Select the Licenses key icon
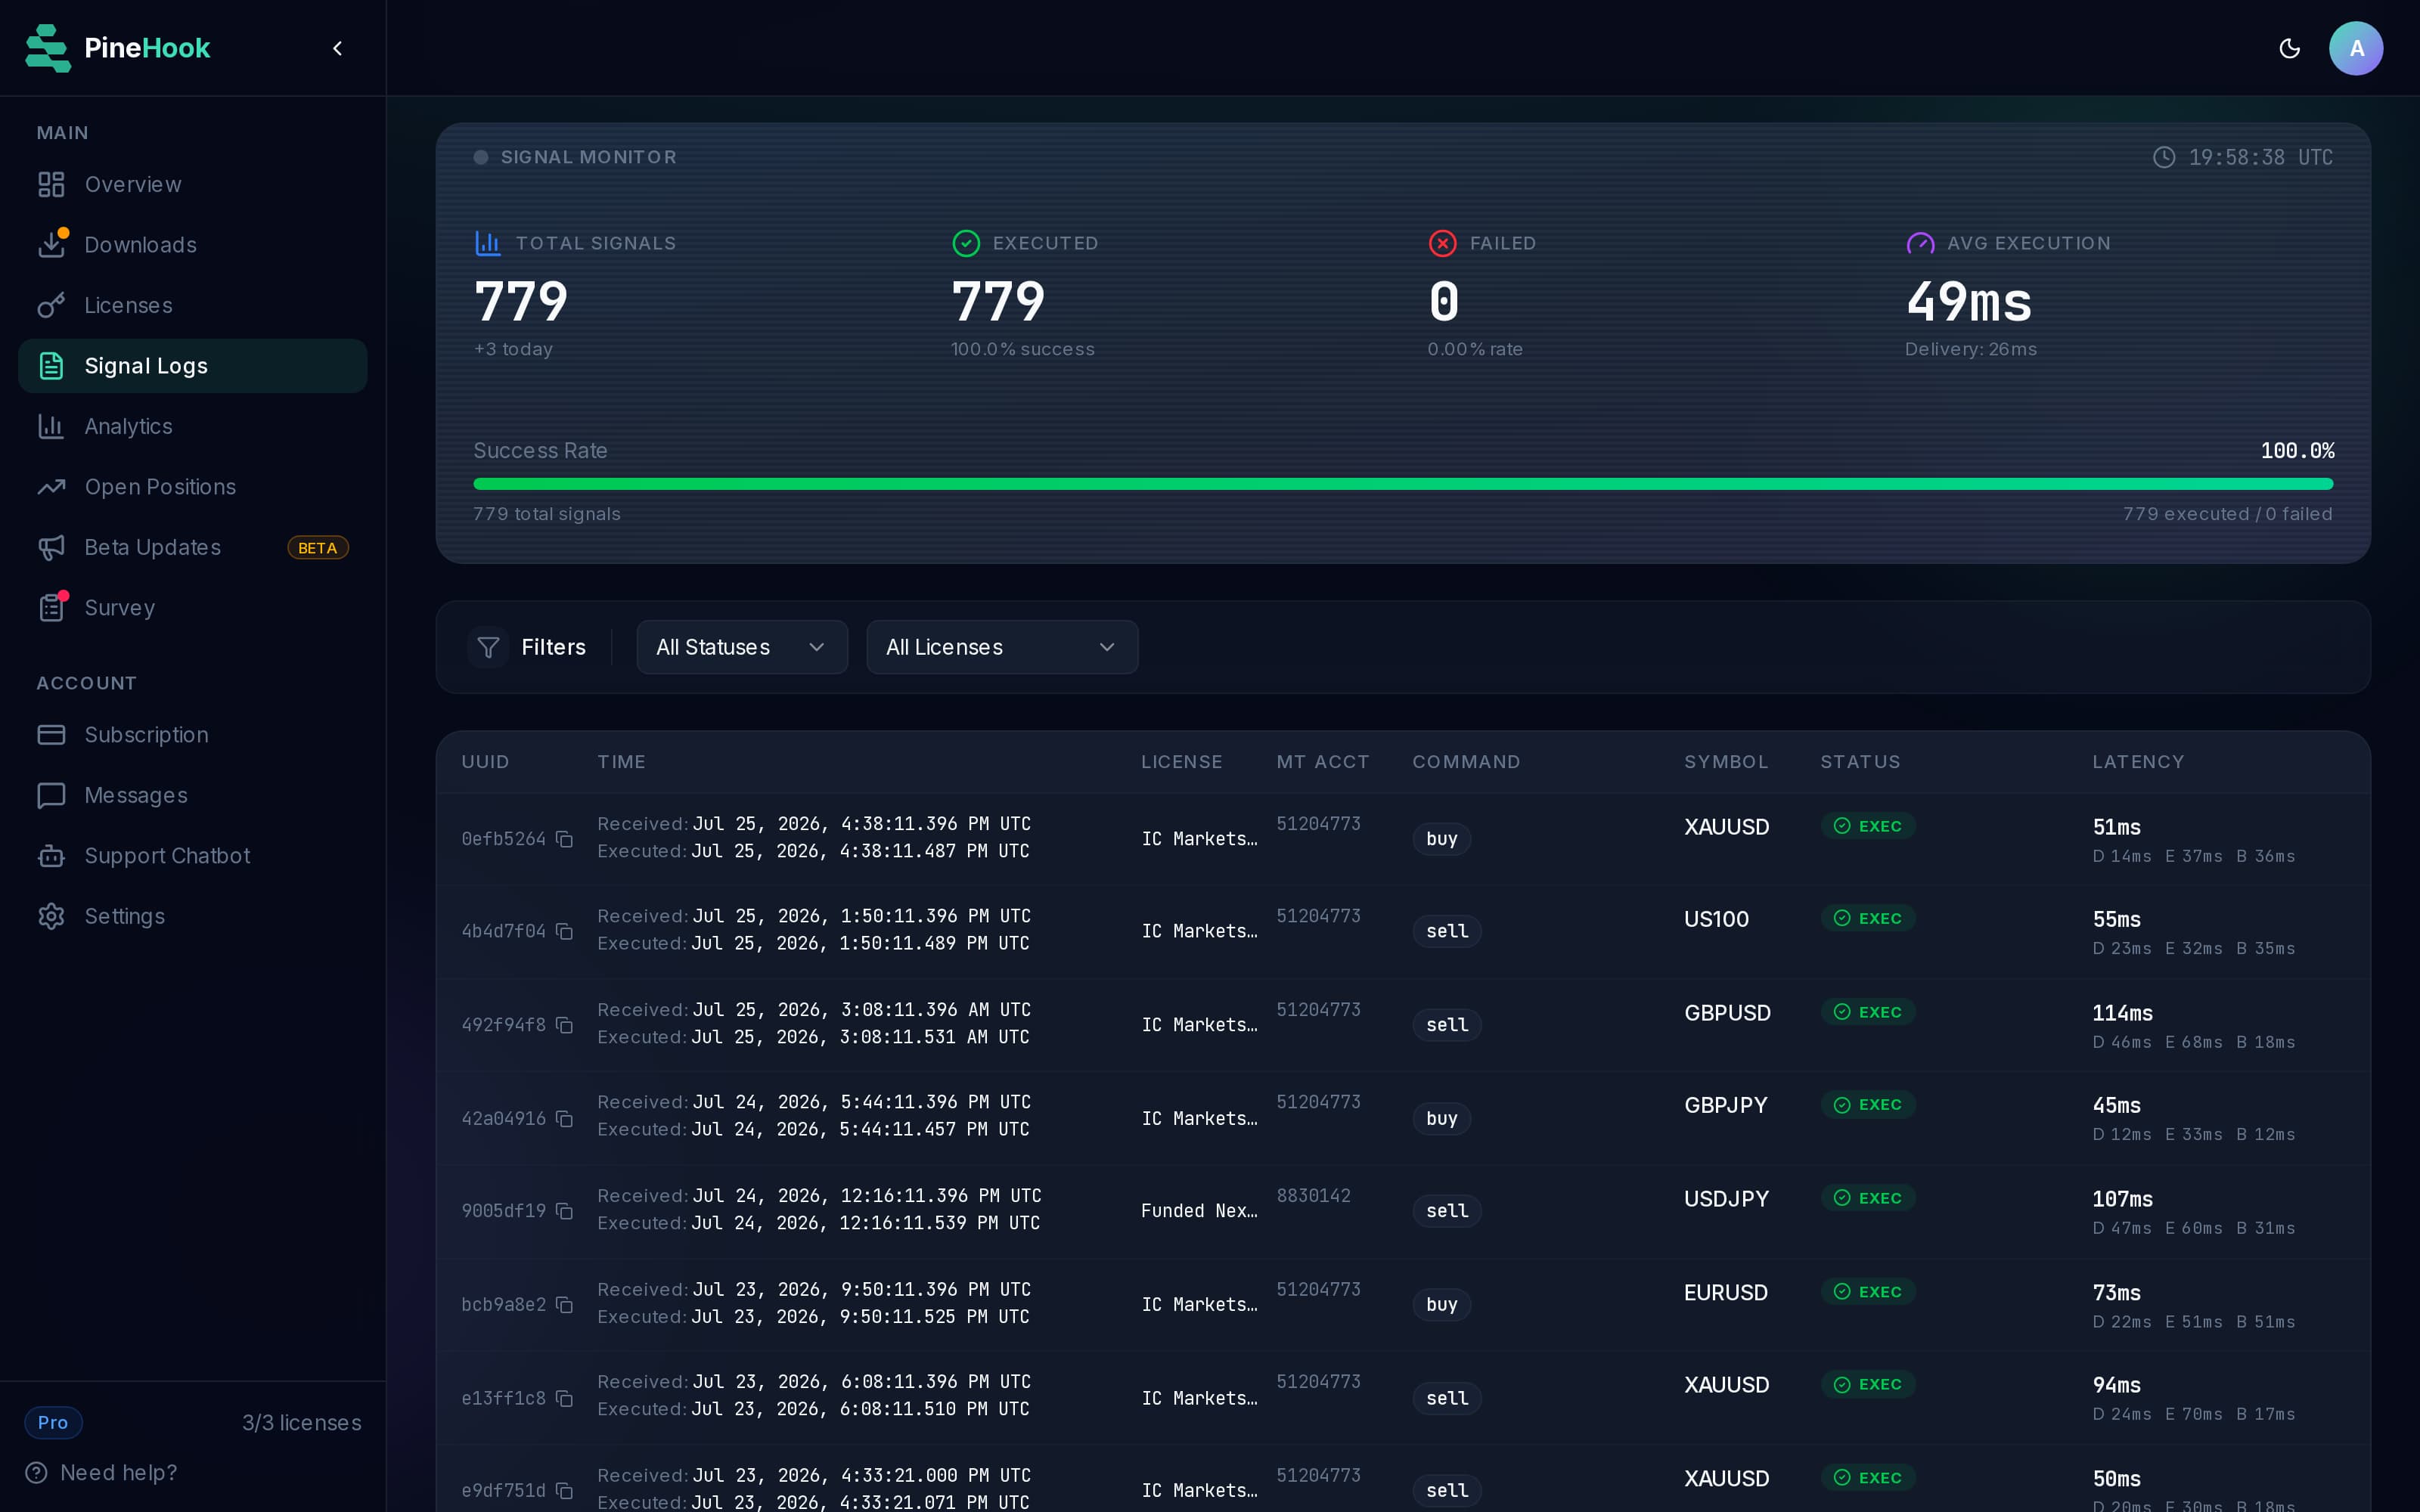The height and width of the screenshot is (1512, 2420). 51,305
